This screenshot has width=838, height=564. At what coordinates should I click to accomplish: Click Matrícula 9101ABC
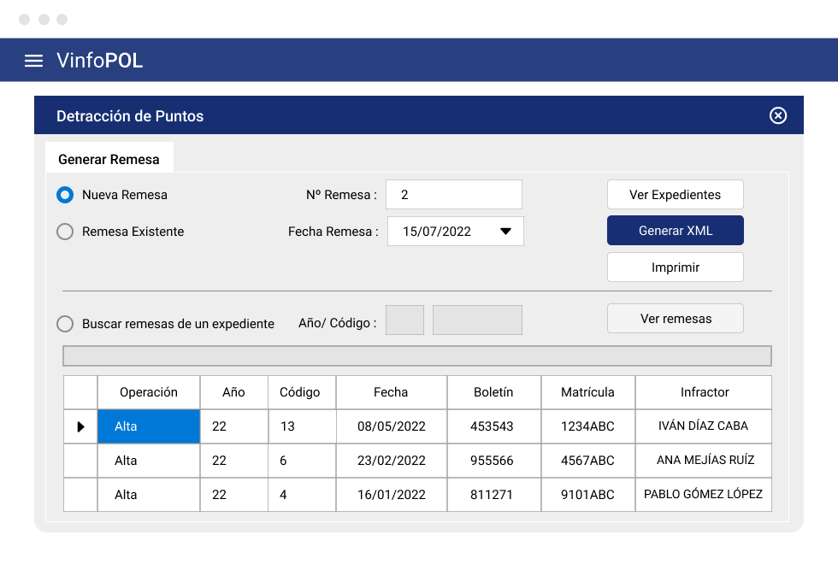point(588,495)
